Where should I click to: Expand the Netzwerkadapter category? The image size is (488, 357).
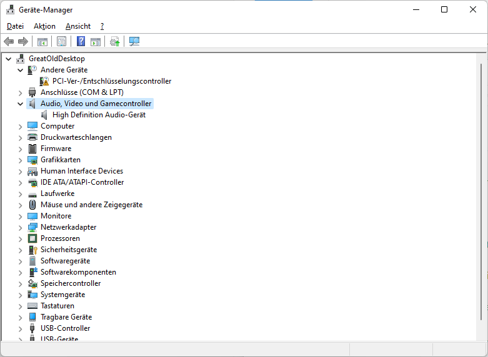[x=20, y=228]
